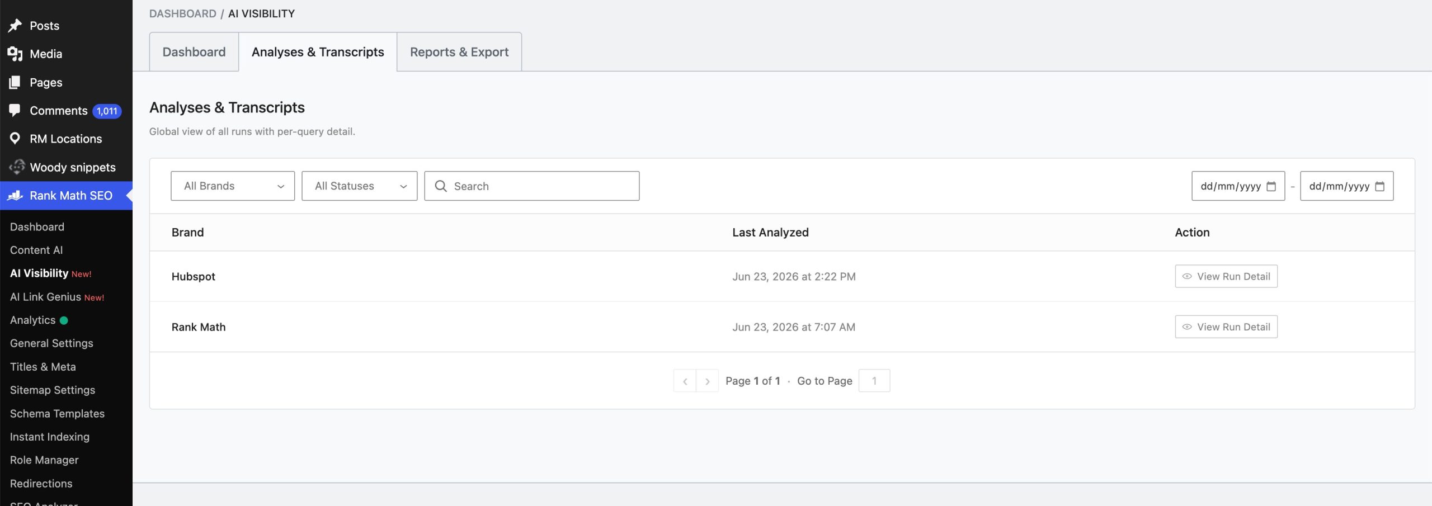View Run Detail for Rank Math

click(x=1226, y=327)
